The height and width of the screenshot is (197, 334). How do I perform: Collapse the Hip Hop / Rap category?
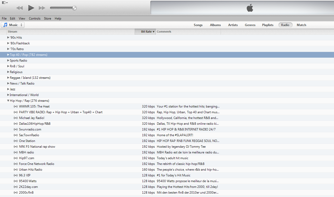click(8, 101)
